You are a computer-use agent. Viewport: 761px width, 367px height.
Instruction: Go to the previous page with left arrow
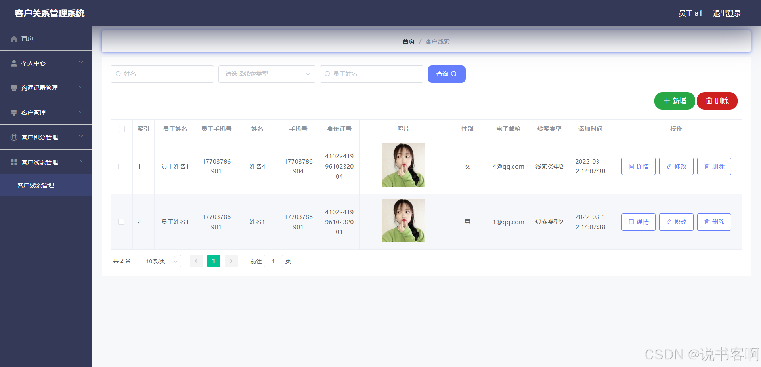(196, 261)
